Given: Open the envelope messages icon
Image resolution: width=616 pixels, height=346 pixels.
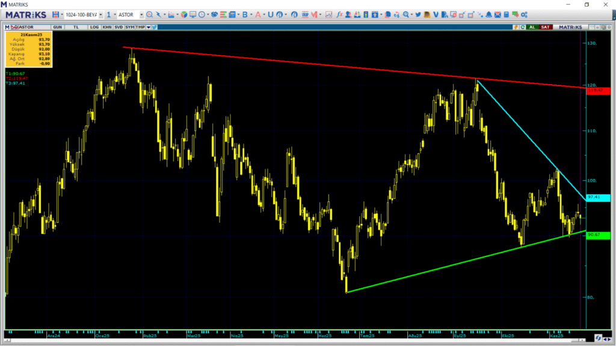Looking at the screenshot, I should tap(497, 14).
